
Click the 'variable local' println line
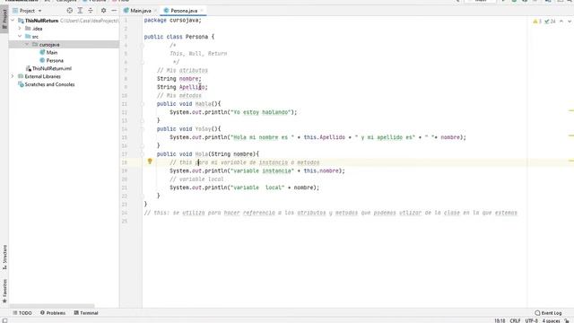pyautogui.click(x=244, y=188)
